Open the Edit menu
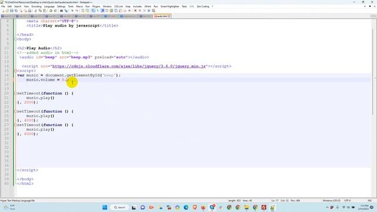 pos(9,6)
